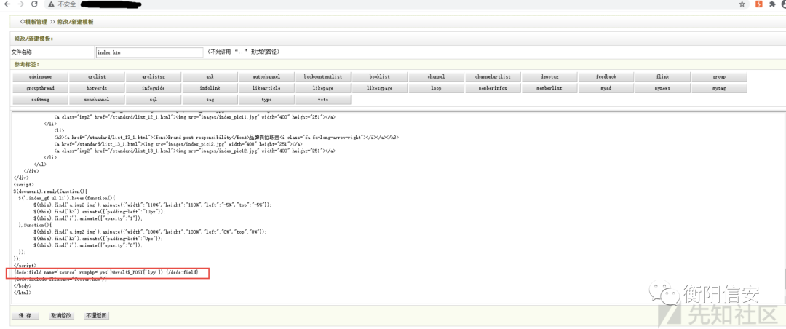Screen dimensions: 786x329
Task: Go forward in browser history
Action: (x=20, y=4)
